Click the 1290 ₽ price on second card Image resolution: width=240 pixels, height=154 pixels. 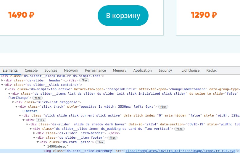pos(204,15)
